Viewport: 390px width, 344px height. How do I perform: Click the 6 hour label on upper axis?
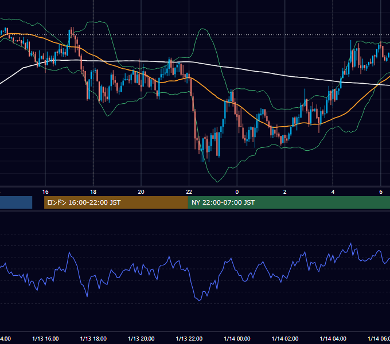click(381, 191)
